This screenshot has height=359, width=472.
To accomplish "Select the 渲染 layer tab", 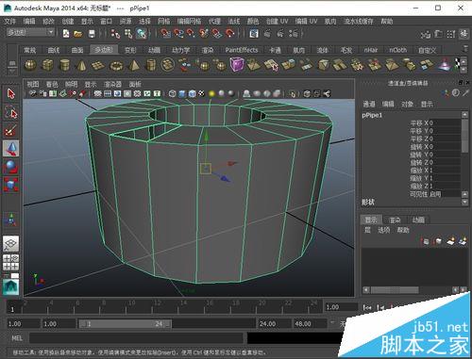I will (395, 220).
